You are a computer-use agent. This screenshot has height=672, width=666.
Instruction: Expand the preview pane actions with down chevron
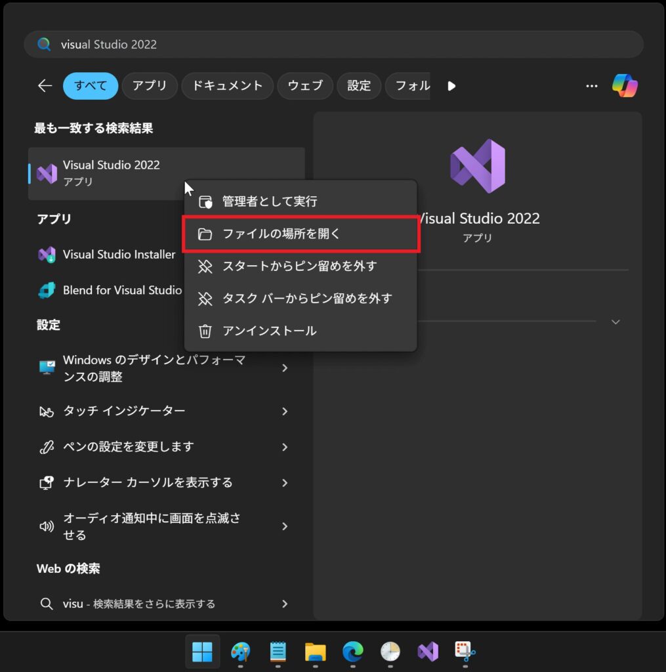(615, 322)
